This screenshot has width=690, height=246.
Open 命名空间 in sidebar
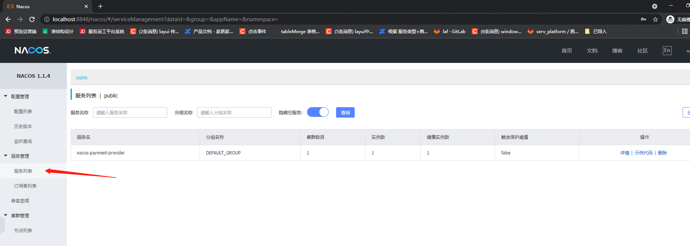20,201
